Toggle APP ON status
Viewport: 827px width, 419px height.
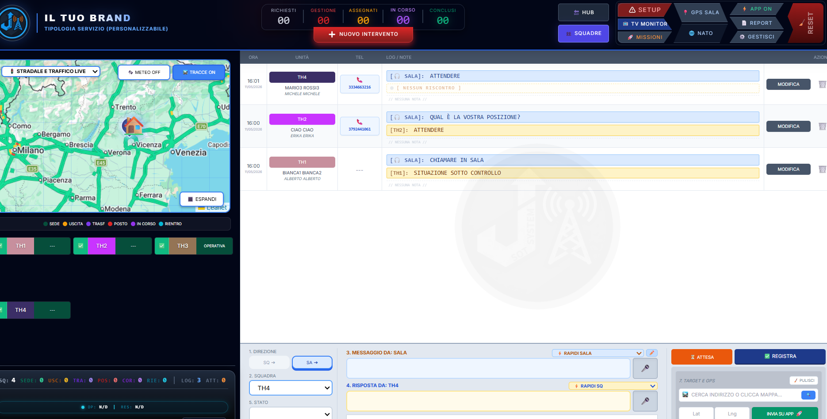[756, 9]
